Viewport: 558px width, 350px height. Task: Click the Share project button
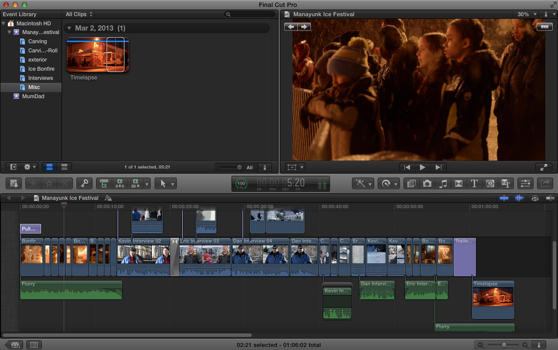545,184
